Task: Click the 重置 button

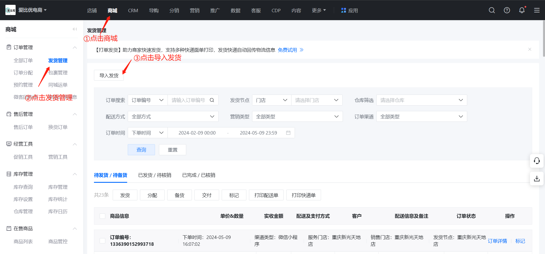Action: click(173, 150)
